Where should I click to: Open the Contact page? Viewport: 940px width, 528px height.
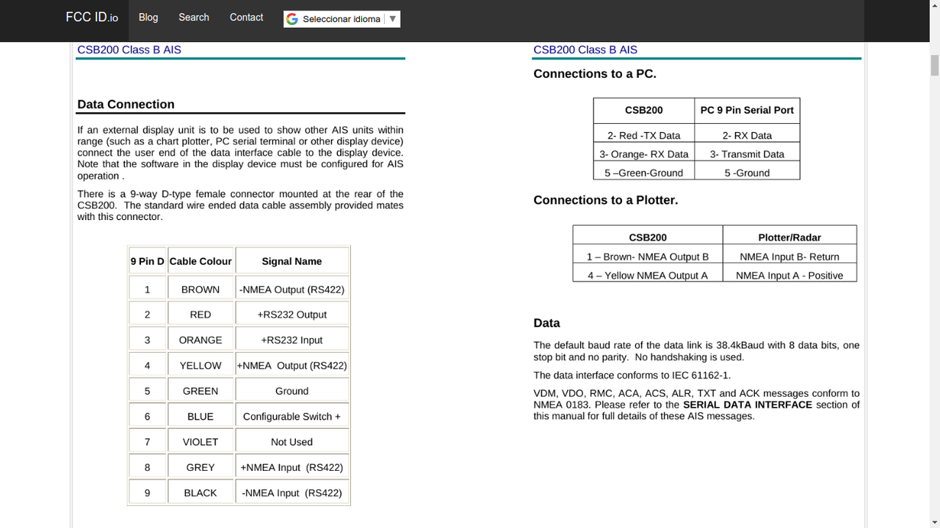coord(246,17)
